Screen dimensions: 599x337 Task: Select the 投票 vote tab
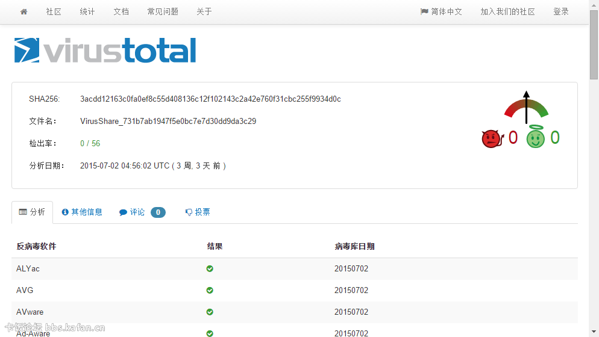pos(198,212)
